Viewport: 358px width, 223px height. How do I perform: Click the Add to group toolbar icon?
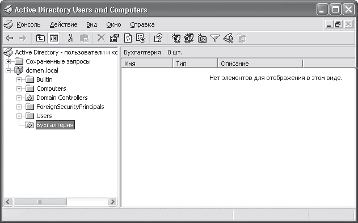[x=241, y=38]
